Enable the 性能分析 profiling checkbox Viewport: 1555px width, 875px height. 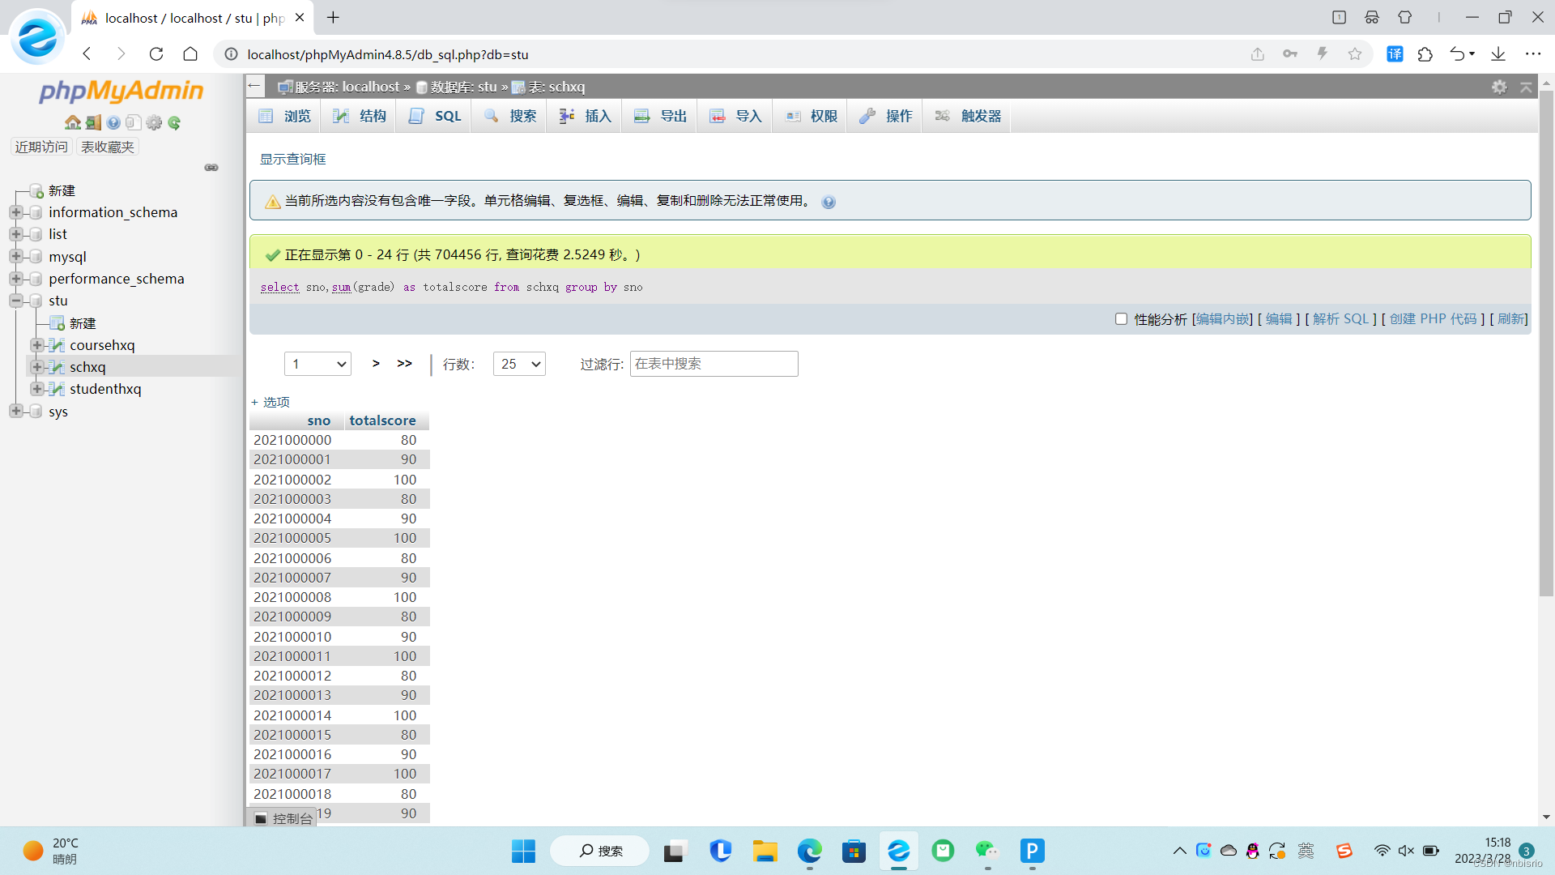(x=1122, y=318)
